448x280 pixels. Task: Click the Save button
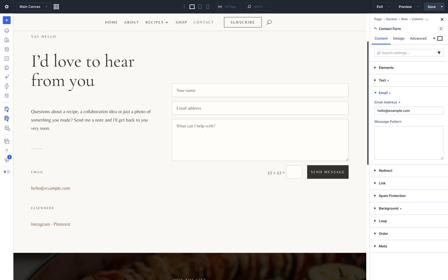pyautogui.click(x=431, y=7)
